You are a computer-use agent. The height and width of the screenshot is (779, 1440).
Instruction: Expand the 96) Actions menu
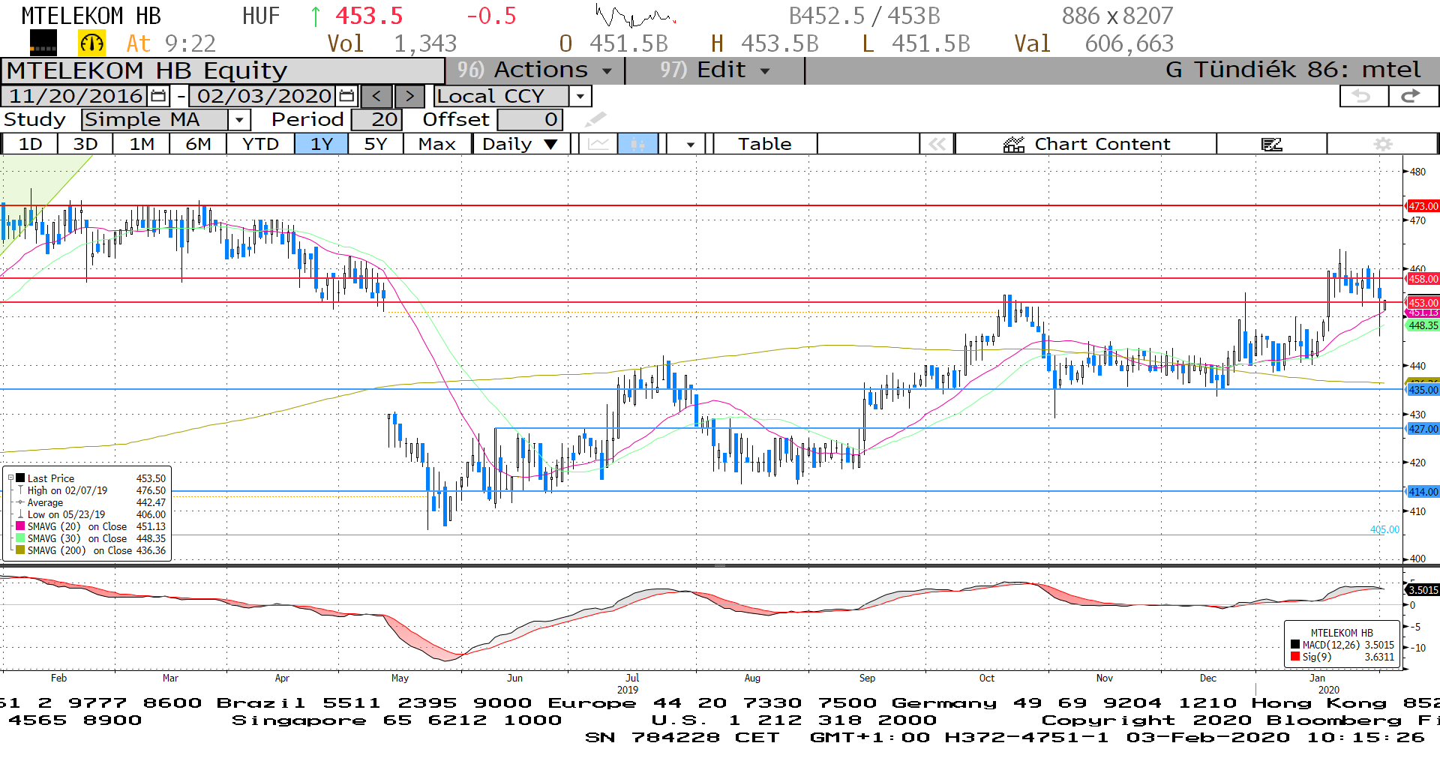click(x=535, y=70)
